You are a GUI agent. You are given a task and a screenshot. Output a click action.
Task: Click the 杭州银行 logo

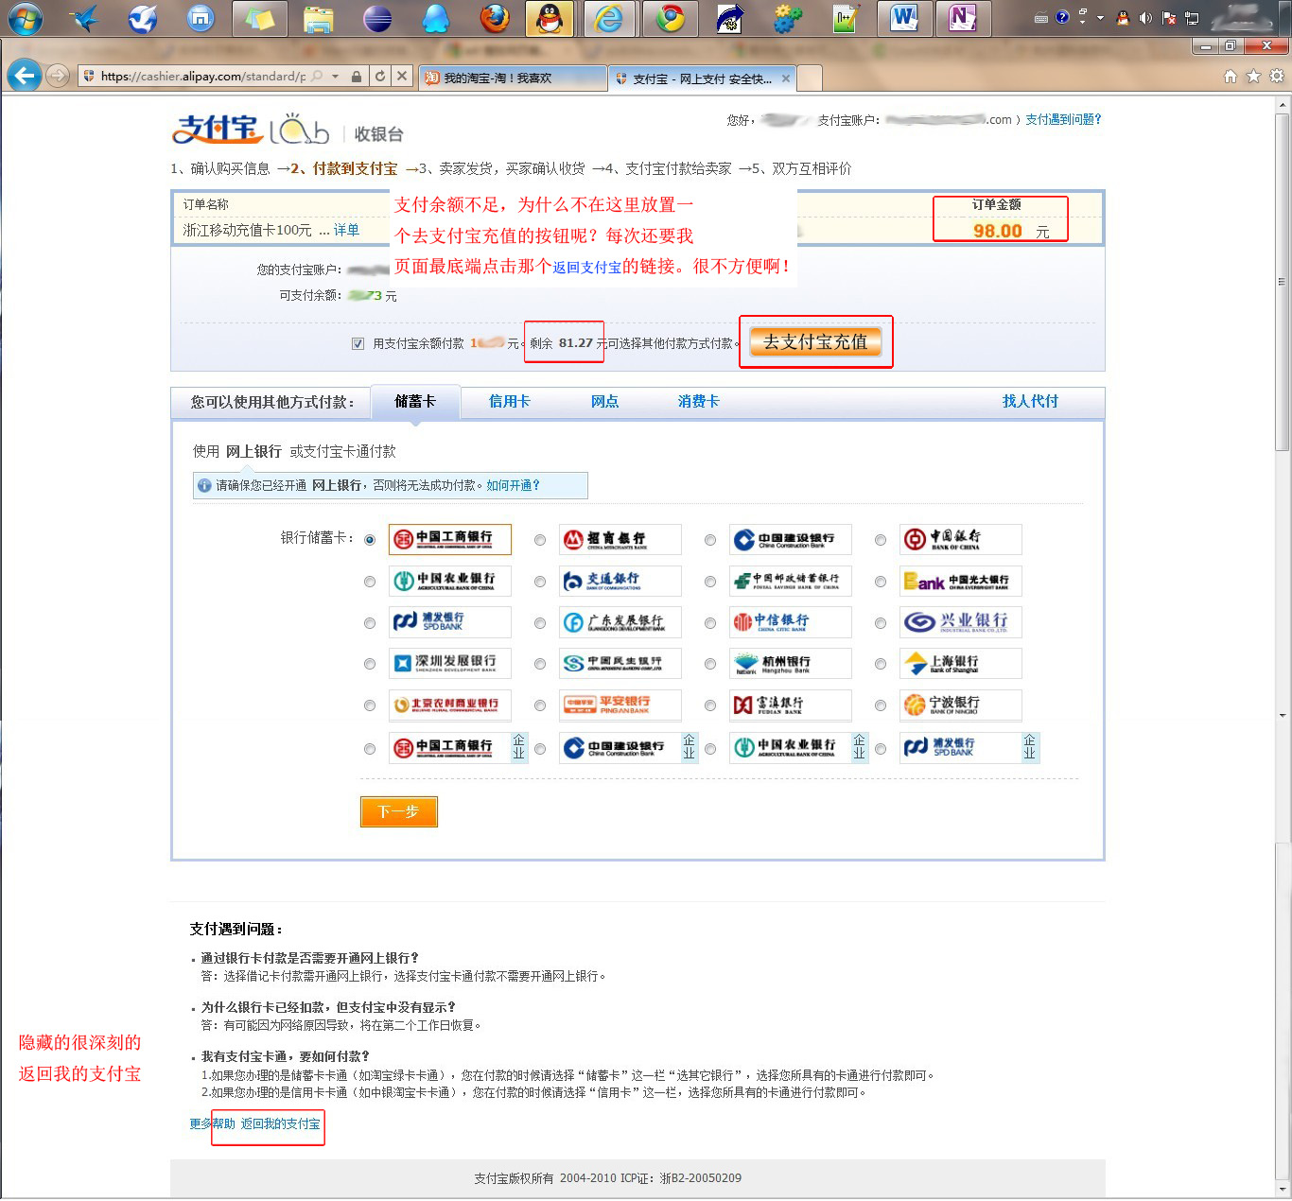(x=791, y=664)
